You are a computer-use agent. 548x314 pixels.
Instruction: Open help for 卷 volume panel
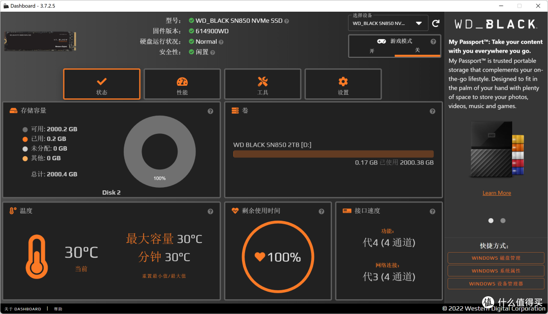coord(432,111)
